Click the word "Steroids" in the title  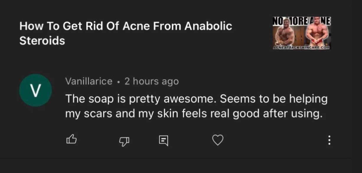pyautogui.click(x=42, y=41)
